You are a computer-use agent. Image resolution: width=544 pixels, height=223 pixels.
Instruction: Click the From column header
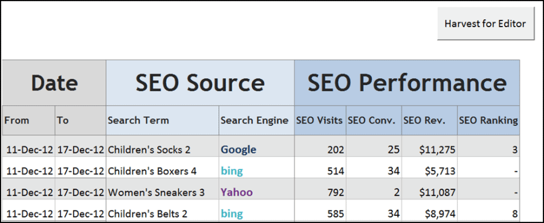click(x=29, y=121)
